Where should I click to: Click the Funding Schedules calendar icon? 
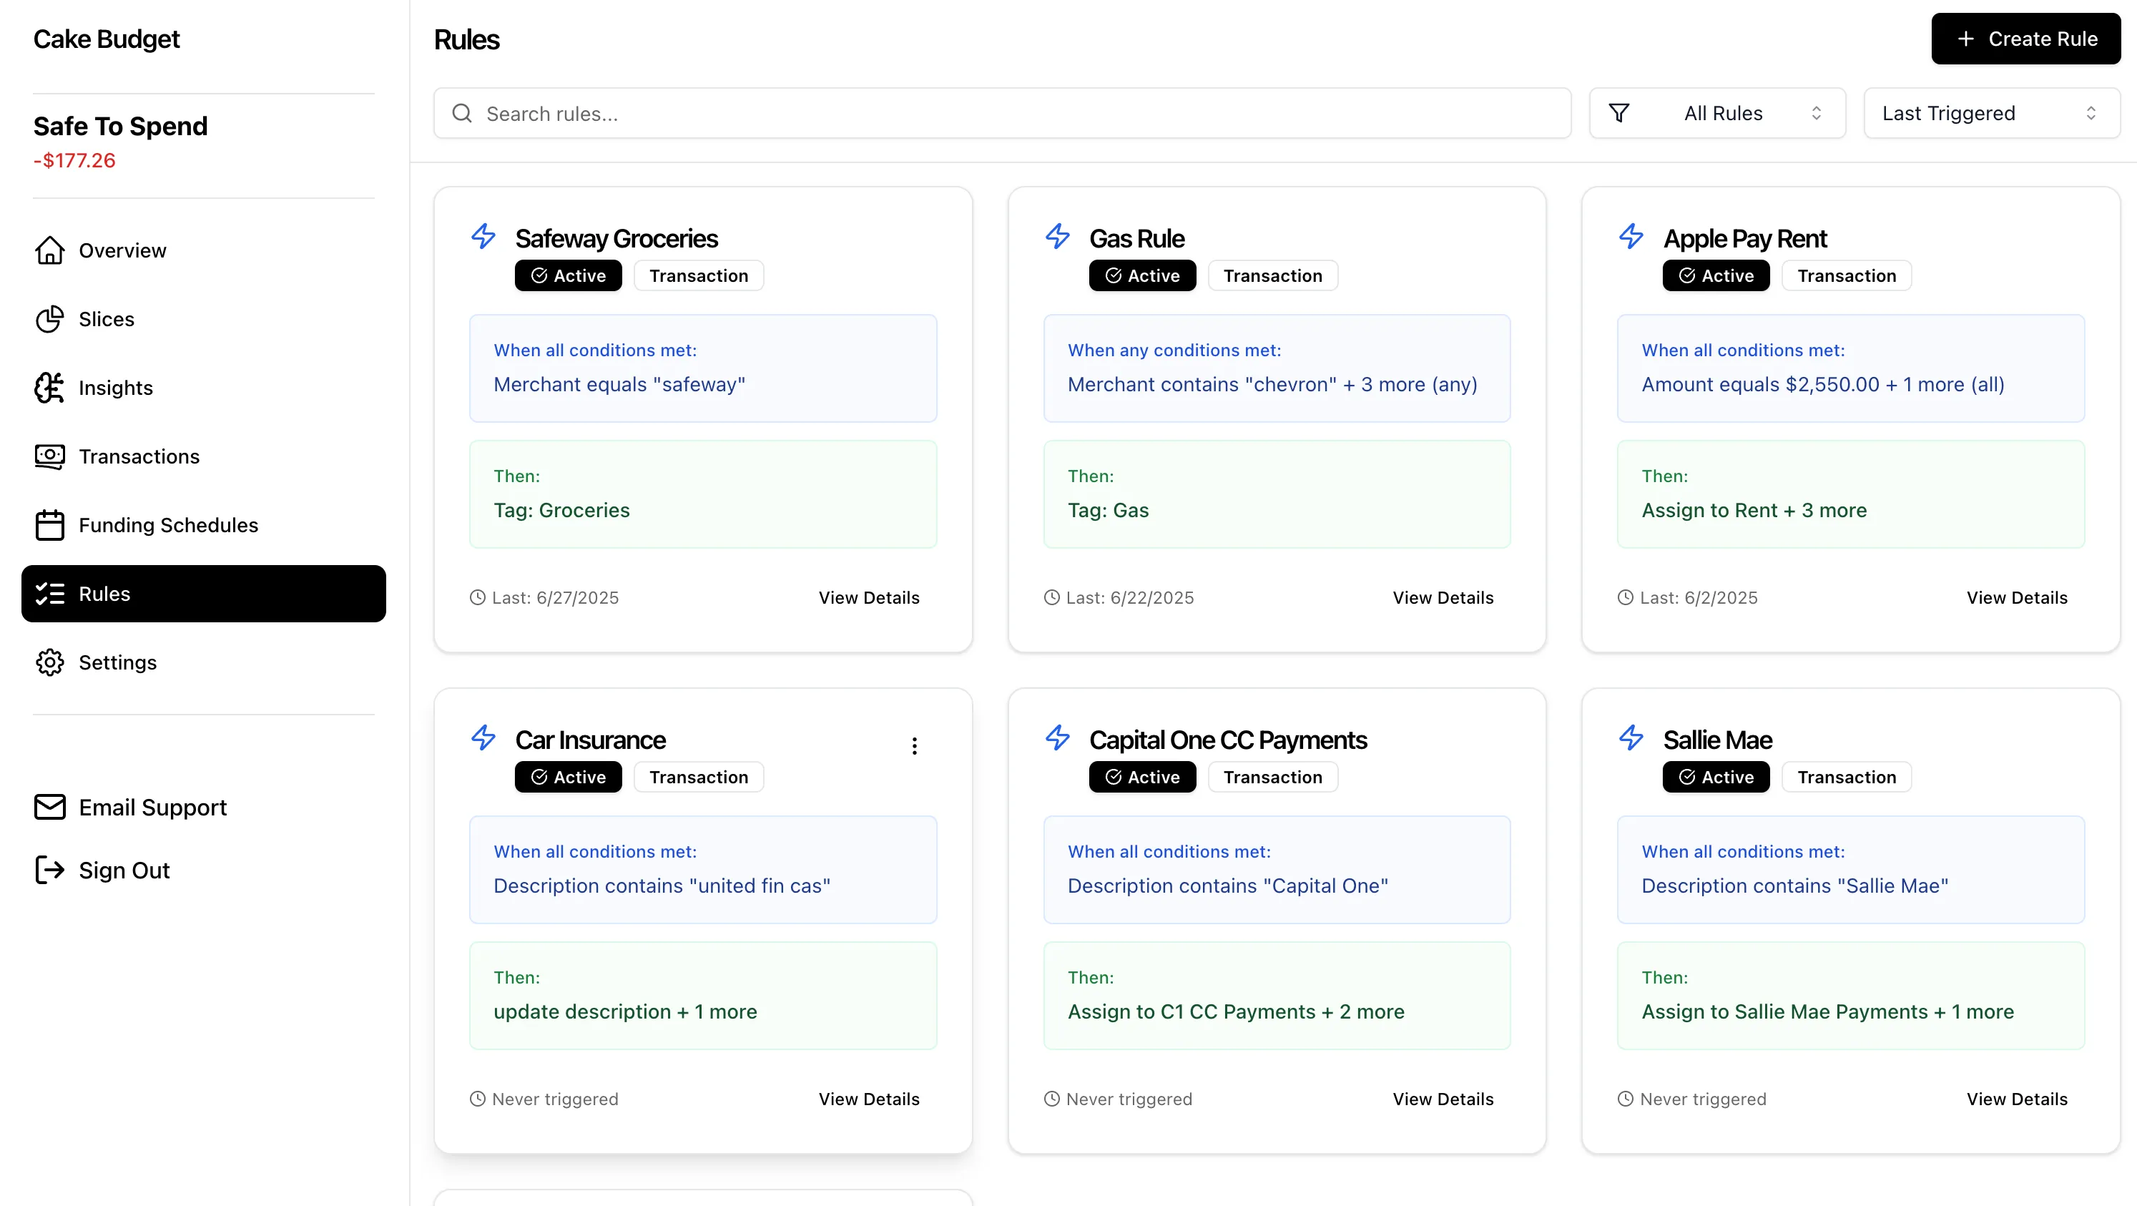click(x=50, y=525)
